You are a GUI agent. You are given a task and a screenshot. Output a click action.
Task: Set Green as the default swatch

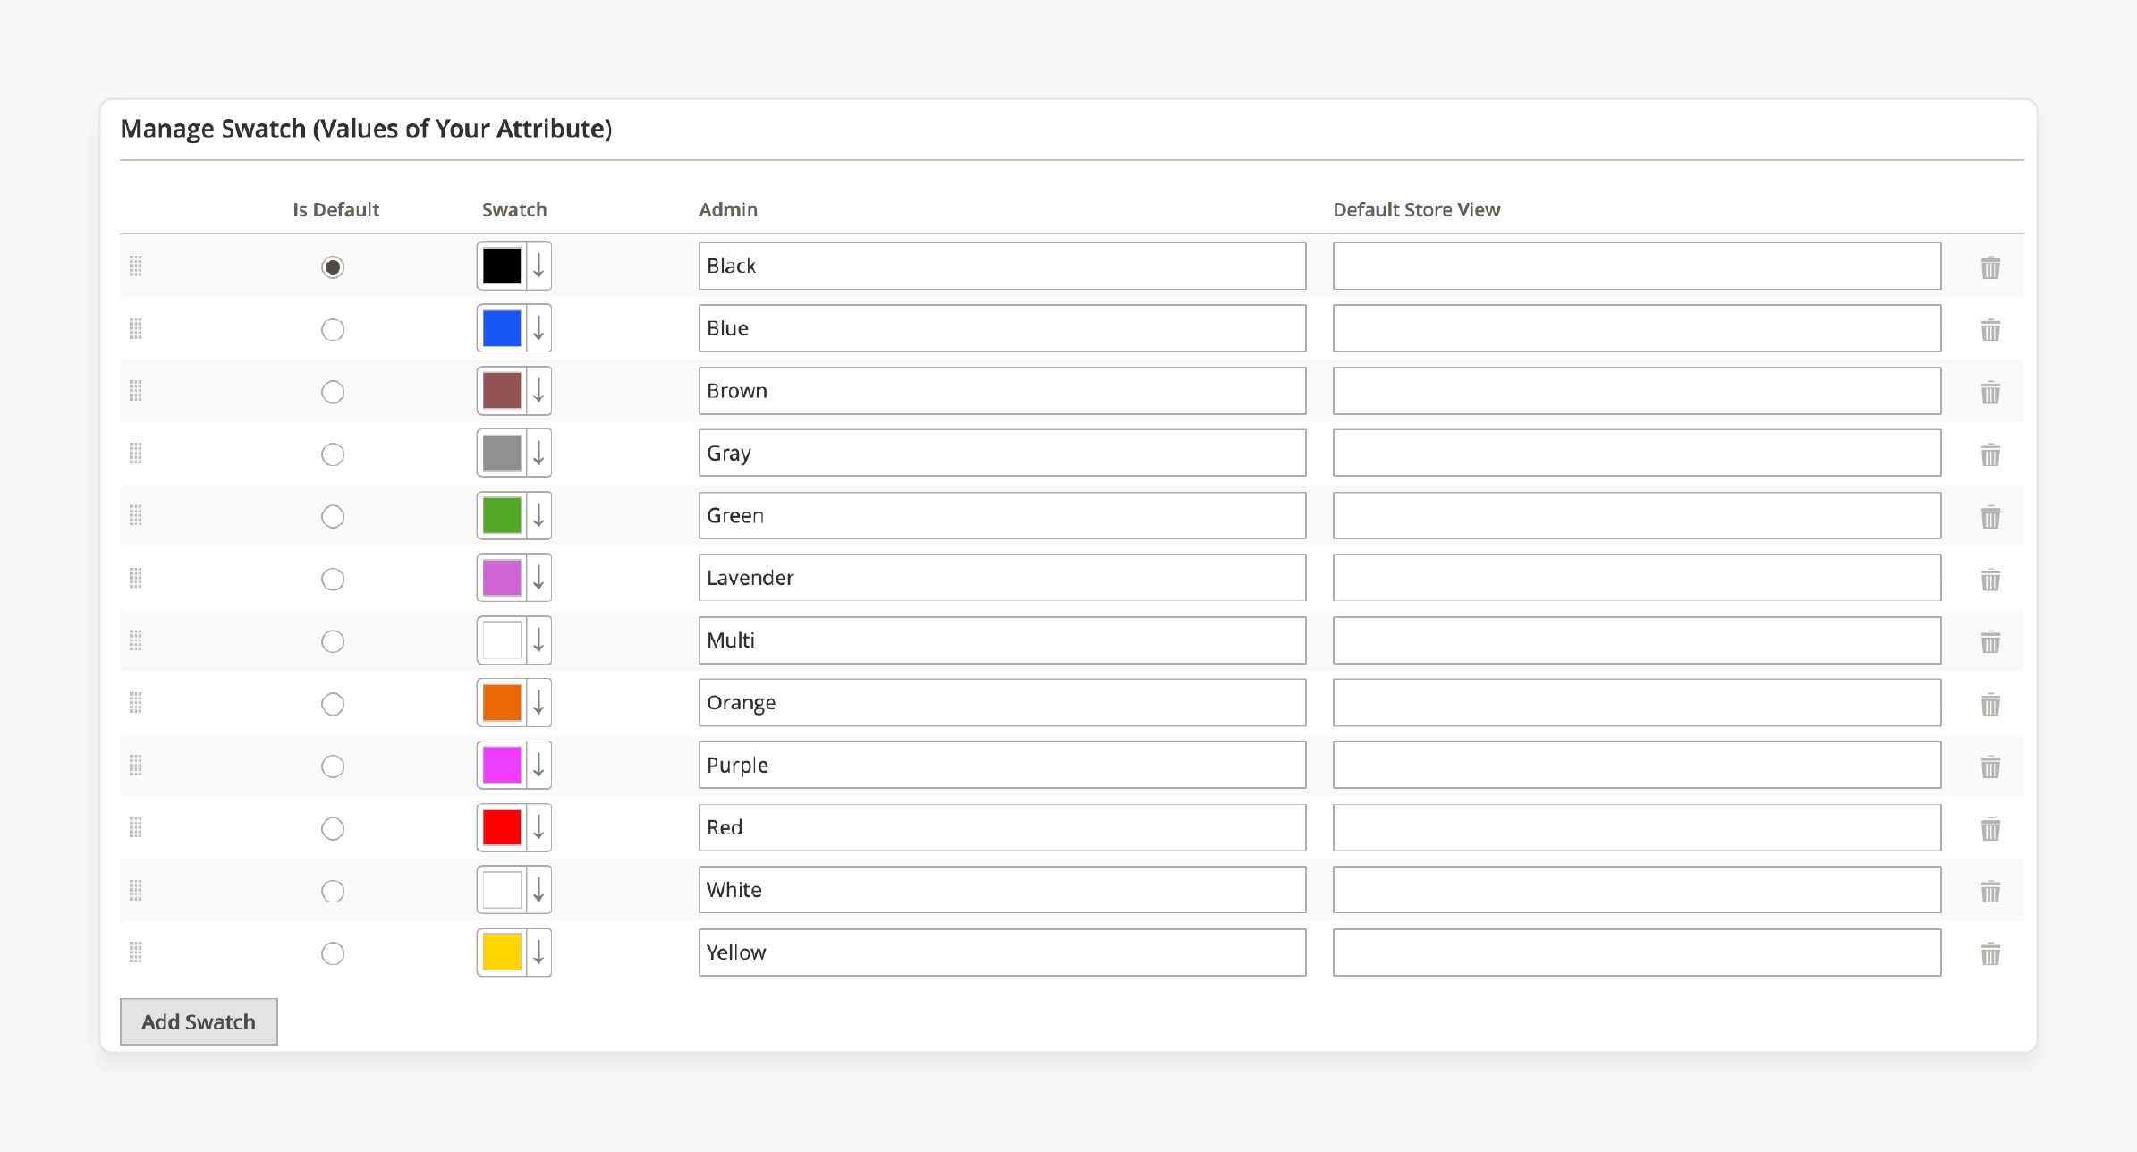[x=333, y=517]
